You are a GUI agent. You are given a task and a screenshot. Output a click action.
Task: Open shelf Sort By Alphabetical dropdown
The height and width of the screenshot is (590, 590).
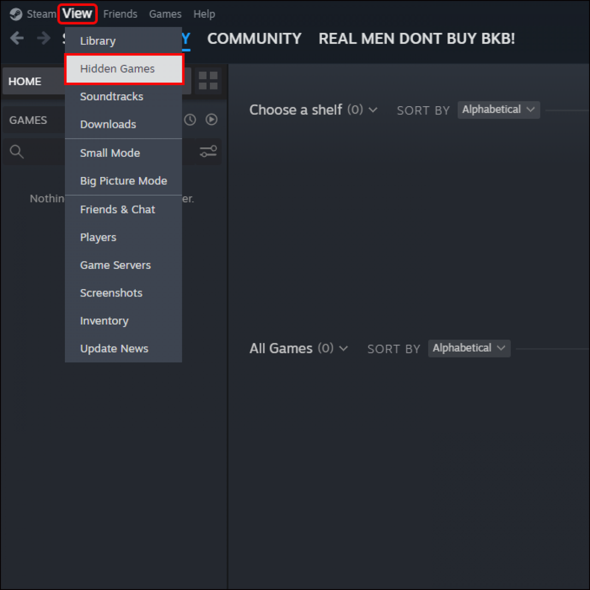tap(499, 110)
